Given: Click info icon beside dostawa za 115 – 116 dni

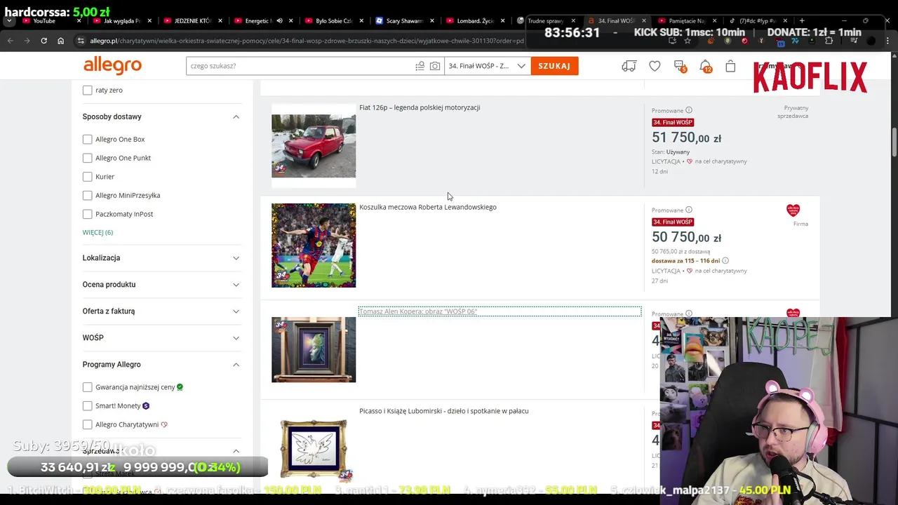Looking at the screenshot, I should (725, 261).
